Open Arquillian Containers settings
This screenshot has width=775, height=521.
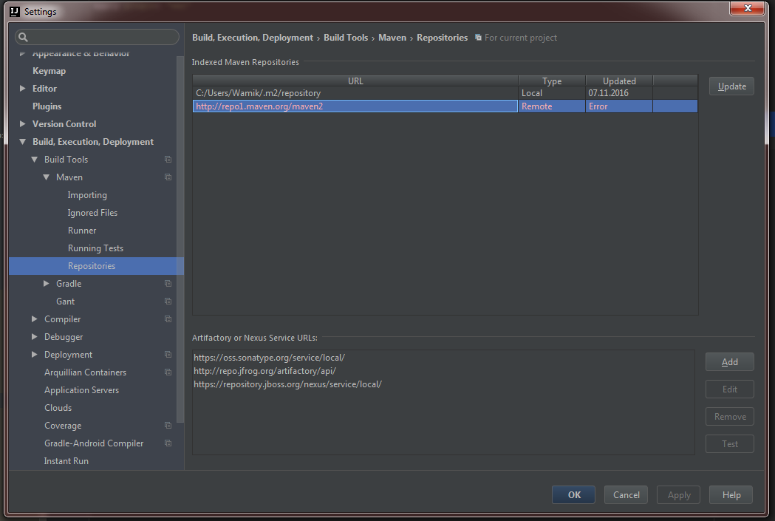(x=85, y=372)
